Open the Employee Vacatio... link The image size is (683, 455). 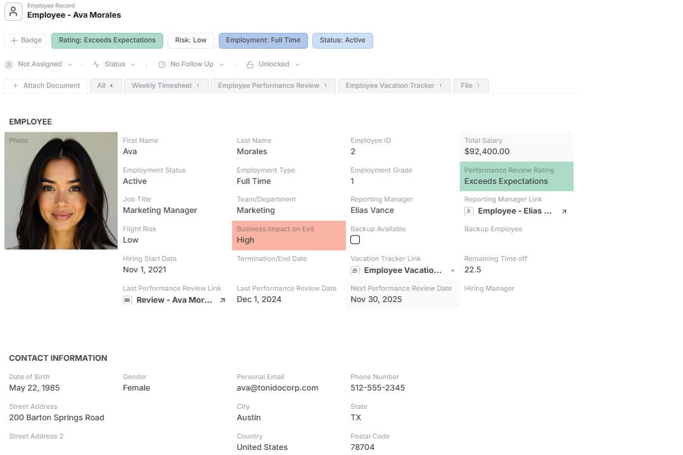[402, 270]
